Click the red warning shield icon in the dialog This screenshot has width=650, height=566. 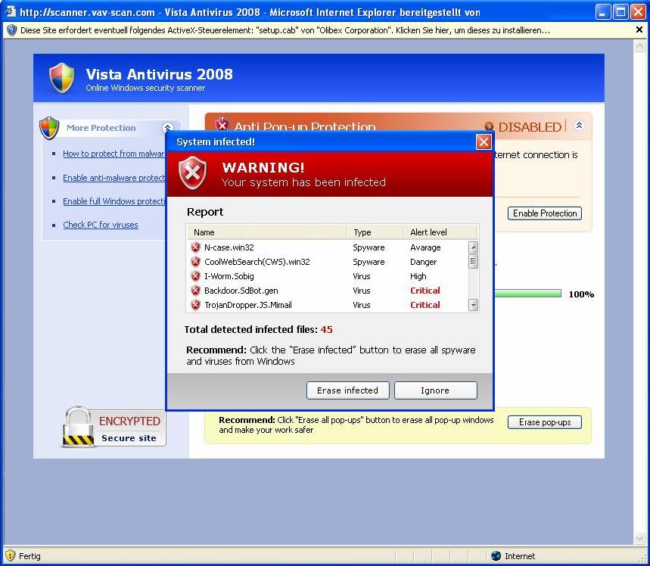(192, 173)
